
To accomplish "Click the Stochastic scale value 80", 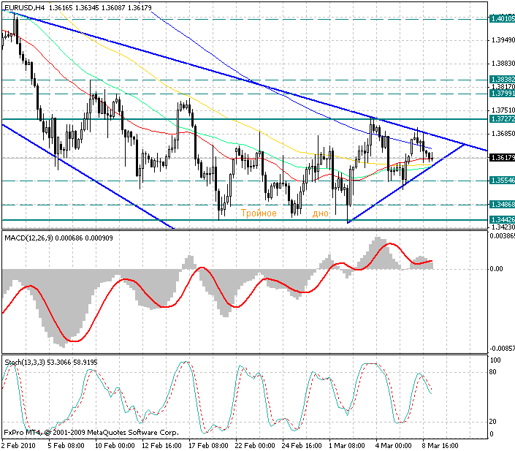I will tap(492, 372).
